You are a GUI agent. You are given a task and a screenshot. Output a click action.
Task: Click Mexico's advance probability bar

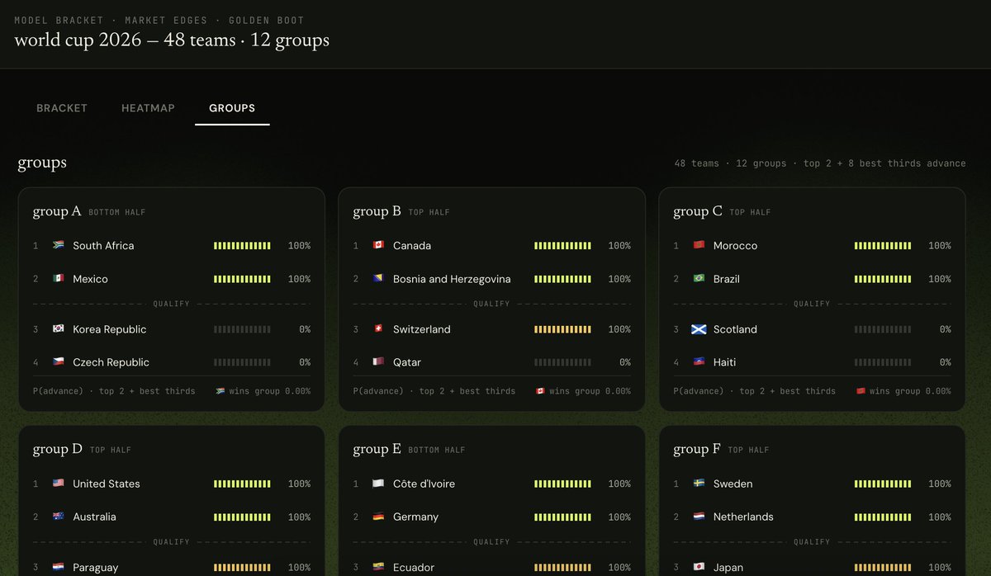click(x=242, y=279)
